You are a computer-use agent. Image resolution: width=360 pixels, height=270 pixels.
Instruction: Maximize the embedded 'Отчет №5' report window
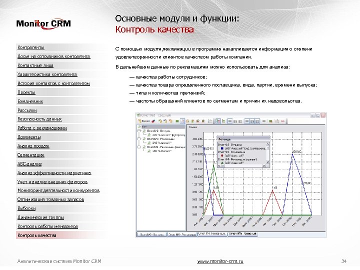point(318,115)
